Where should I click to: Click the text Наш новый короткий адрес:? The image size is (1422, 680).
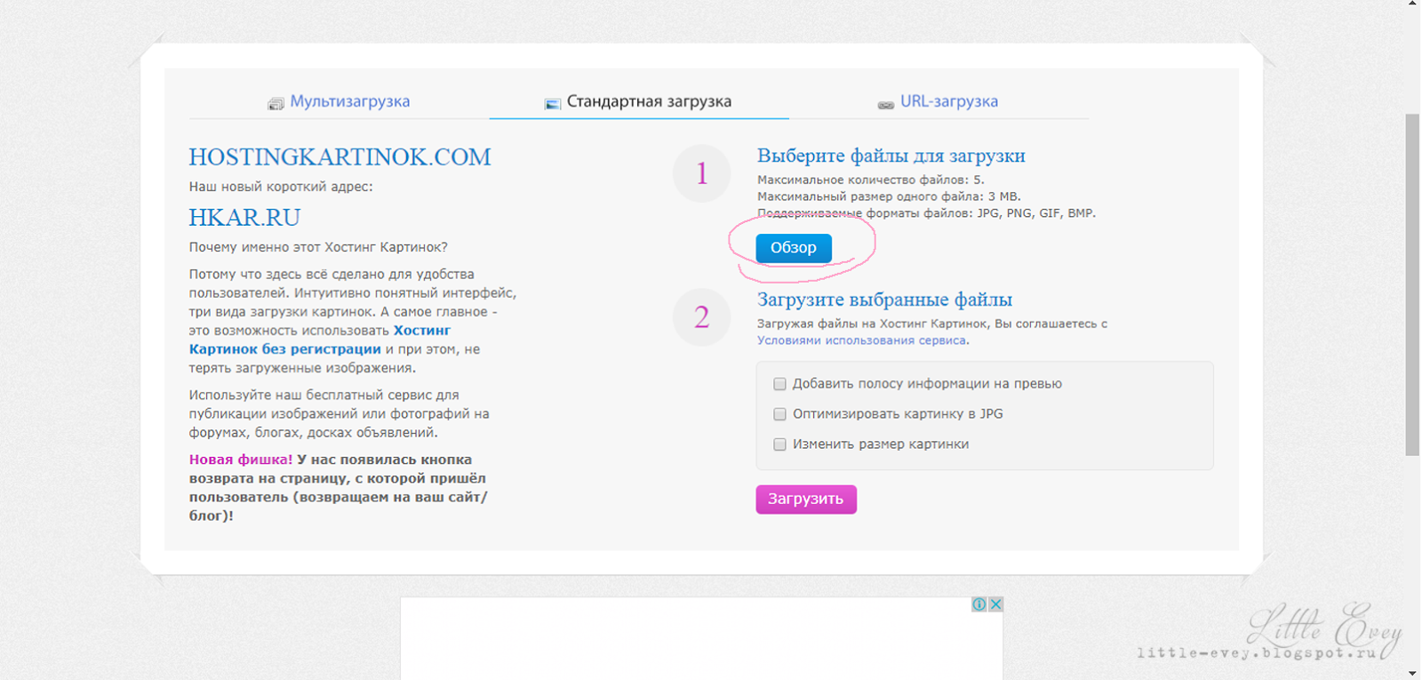click(281, 187)
